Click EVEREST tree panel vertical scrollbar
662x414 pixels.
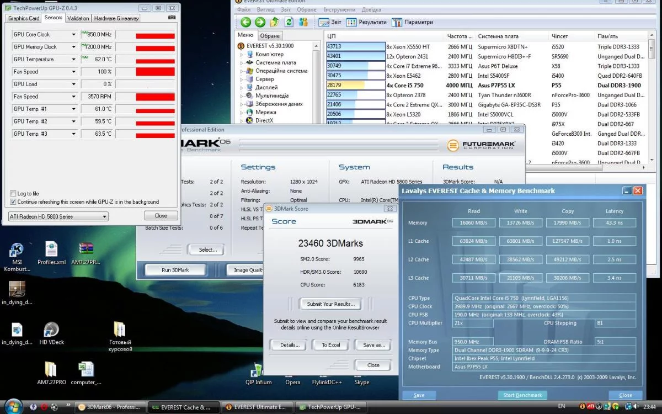[x=317, y=83]
